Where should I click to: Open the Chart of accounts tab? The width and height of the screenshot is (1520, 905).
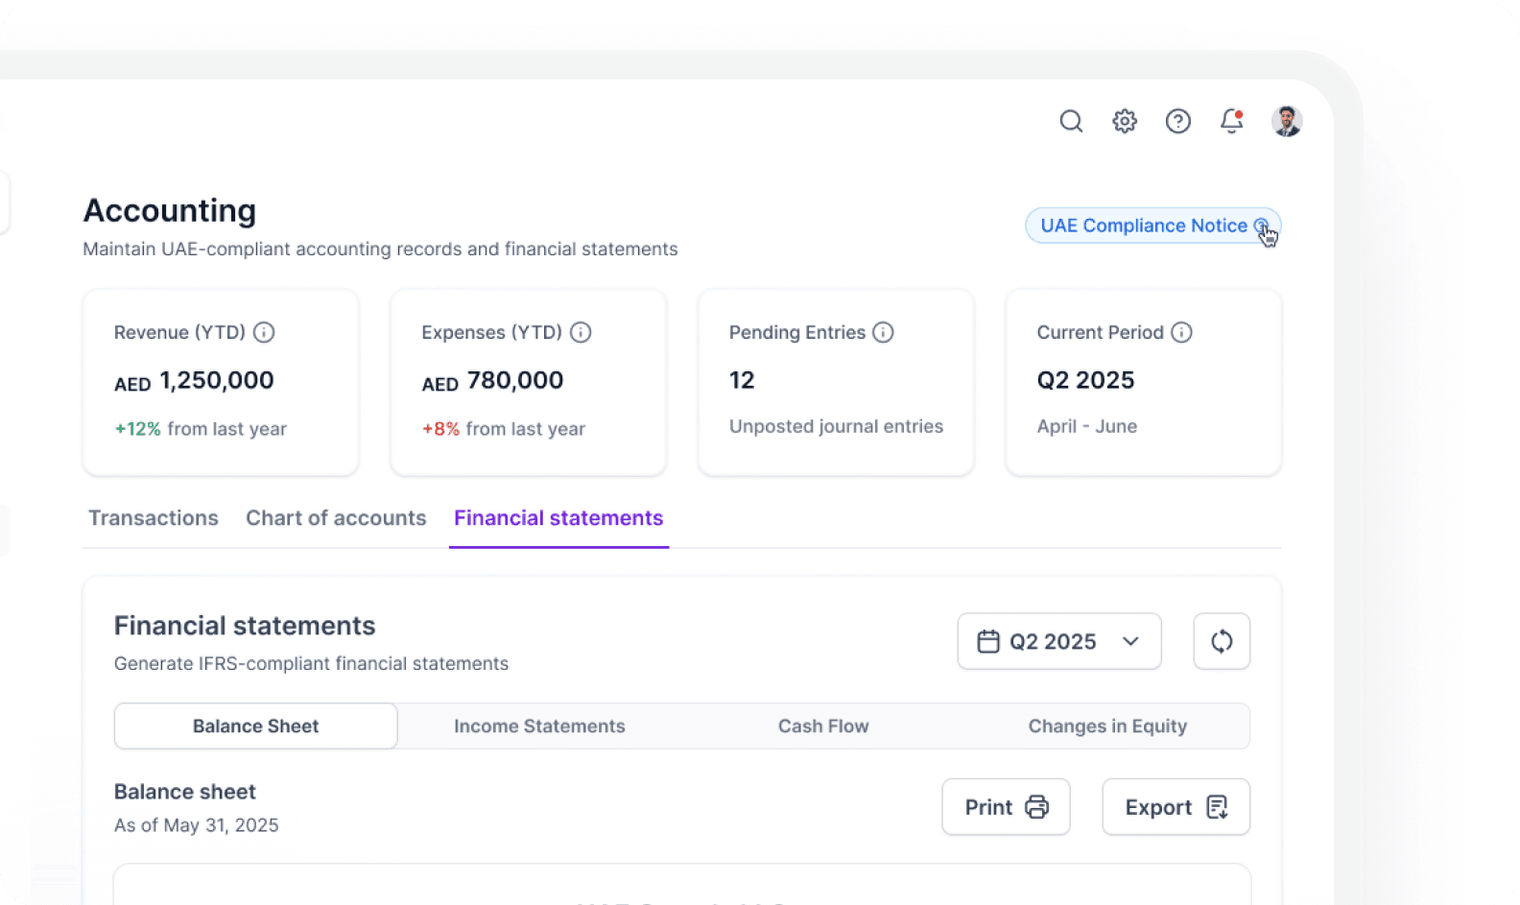[x=336, y=518]
